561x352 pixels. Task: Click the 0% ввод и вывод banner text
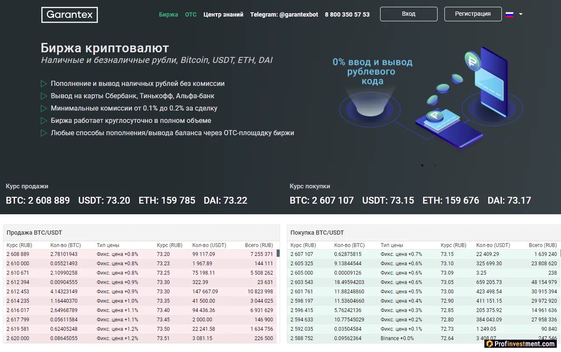[372, 71]
